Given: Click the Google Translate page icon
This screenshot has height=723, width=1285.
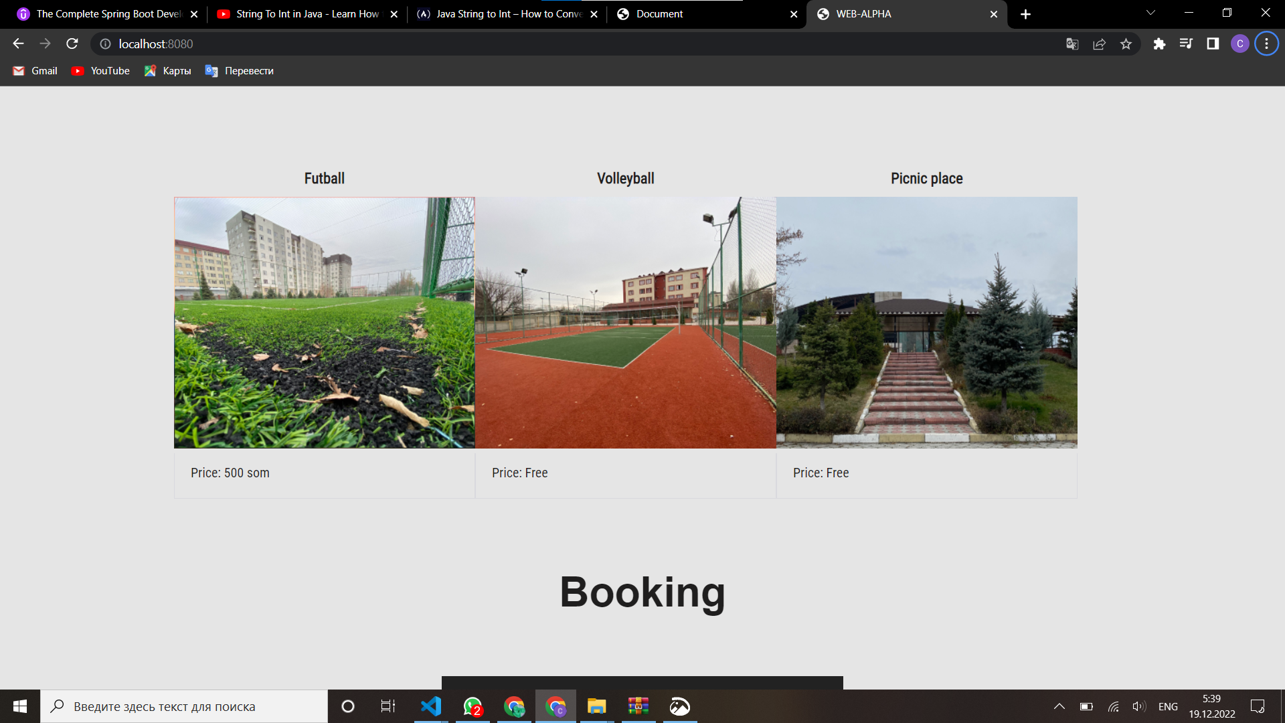Looking at the screenshot, I should 1072,44.
